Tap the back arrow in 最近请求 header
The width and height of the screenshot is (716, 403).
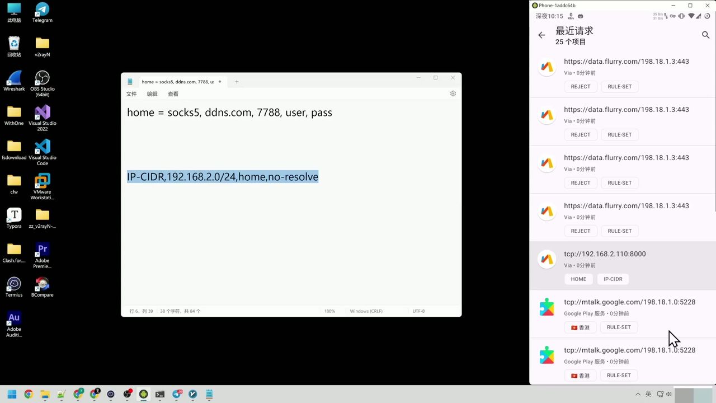(541, 35)
